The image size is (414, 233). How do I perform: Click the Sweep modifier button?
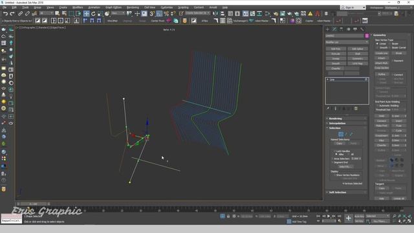[x=336, y=59]
